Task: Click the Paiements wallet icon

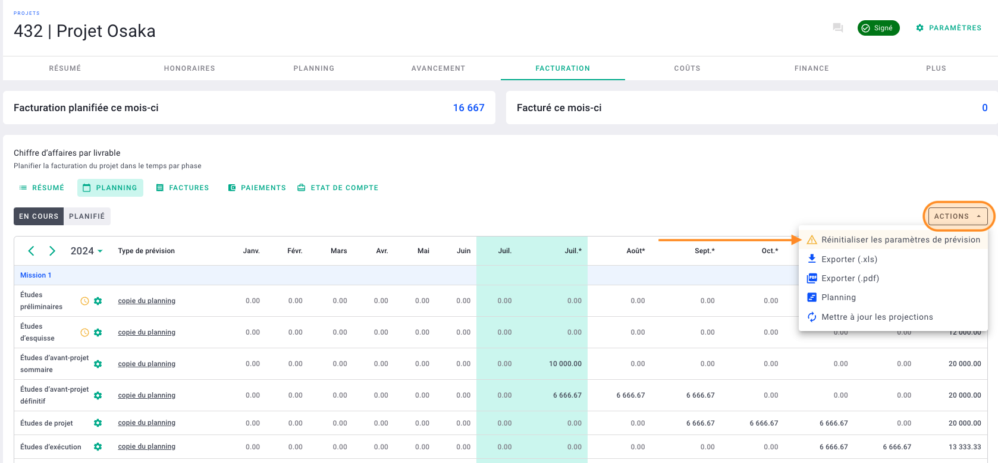Action: 232,188
